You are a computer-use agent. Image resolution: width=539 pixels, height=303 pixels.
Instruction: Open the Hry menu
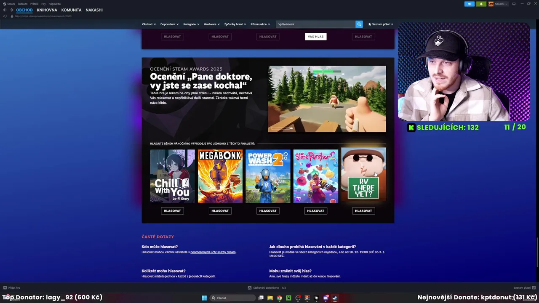click(x=44, y=4)
